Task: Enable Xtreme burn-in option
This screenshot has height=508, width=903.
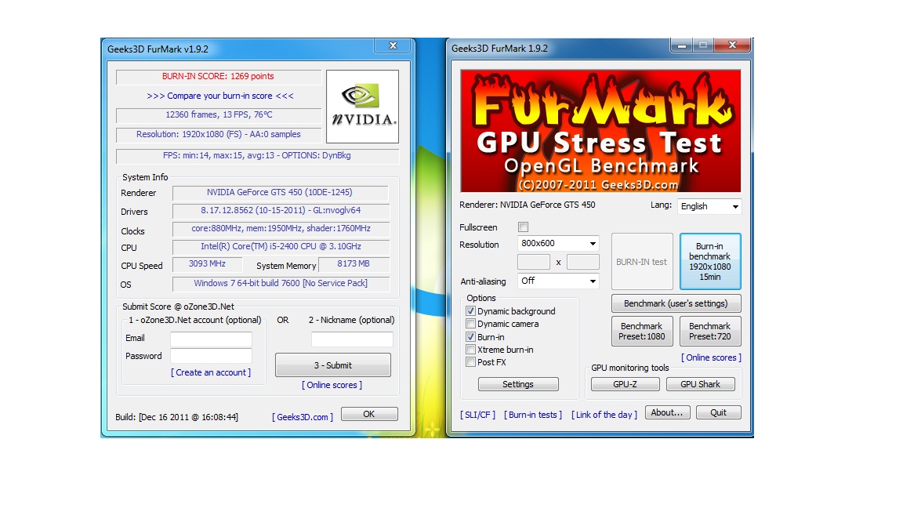Action: point(470,350)
